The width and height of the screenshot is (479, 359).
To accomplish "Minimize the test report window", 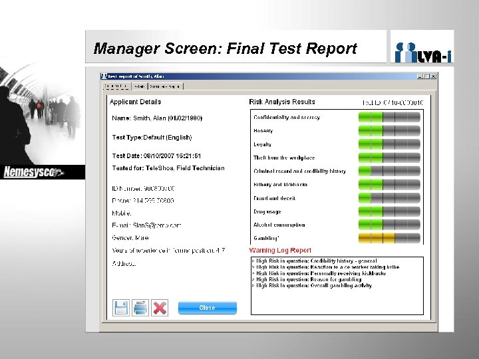I will tap(420, 76).
